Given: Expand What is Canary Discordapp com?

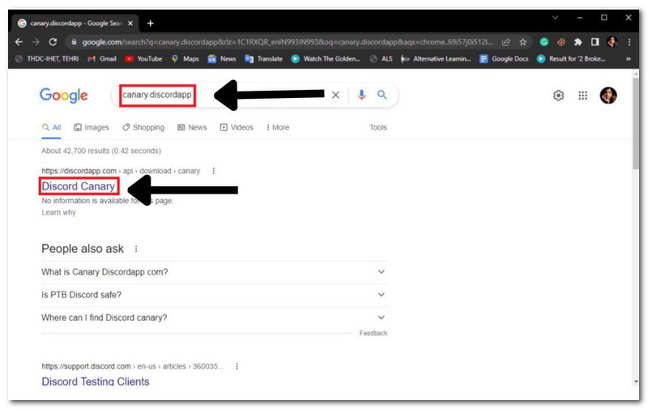Looking at the screenshot, I should pyautogui.click(x=215, y=272).
